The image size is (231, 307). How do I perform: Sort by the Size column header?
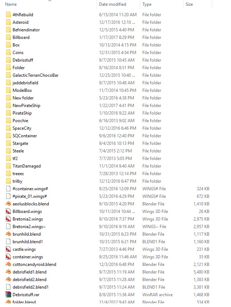coord(189,4)
